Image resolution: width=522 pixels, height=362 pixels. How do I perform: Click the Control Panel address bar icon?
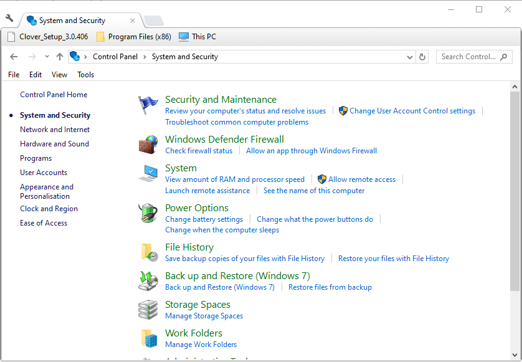tap(75, 57)
